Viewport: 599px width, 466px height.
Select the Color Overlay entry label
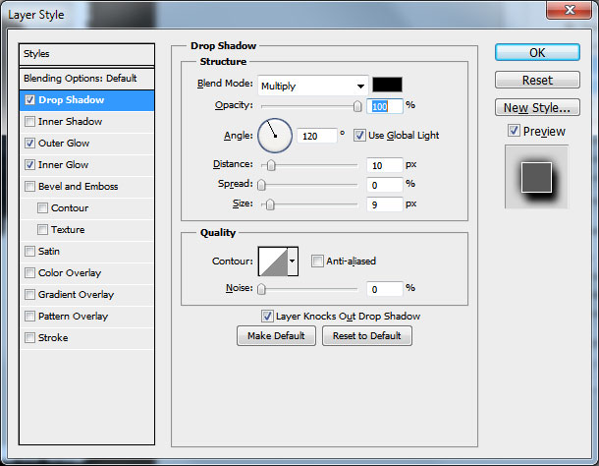click(70, 272)
